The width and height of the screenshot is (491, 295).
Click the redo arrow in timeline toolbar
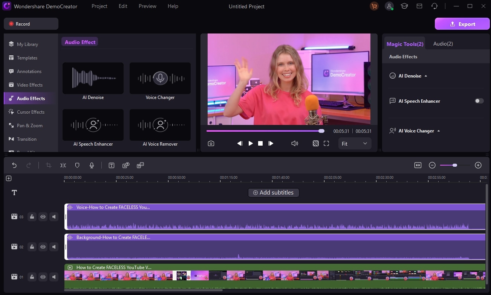pos(29,165)
